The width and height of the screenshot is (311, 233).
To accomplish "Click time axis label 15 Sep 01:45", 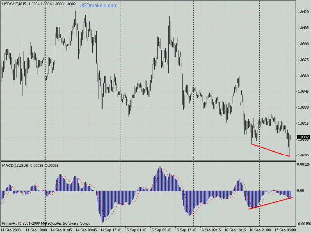I will [x=136, y=230].
